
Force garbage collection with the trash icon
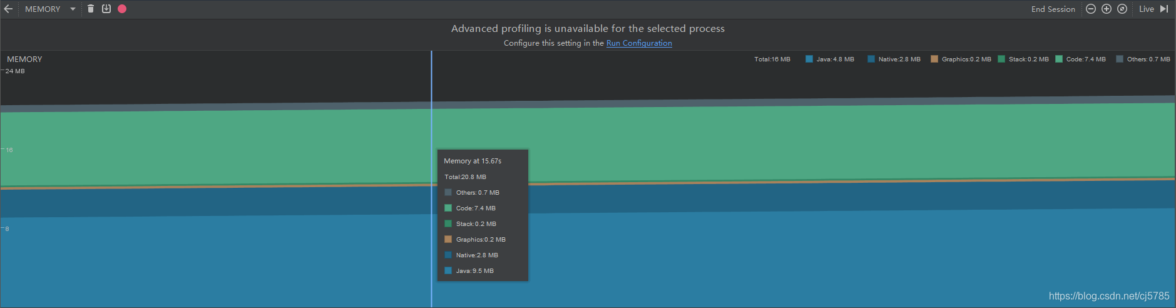91,9
